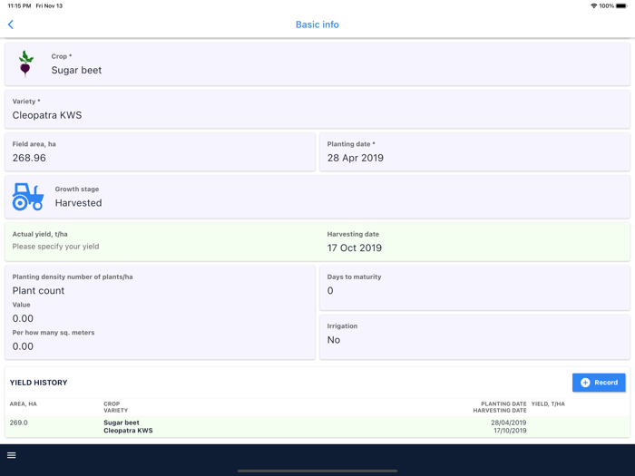The image size is (635, 476).
Task: Tap the AREA, HA column header
Action: click(x=23, y=404)
